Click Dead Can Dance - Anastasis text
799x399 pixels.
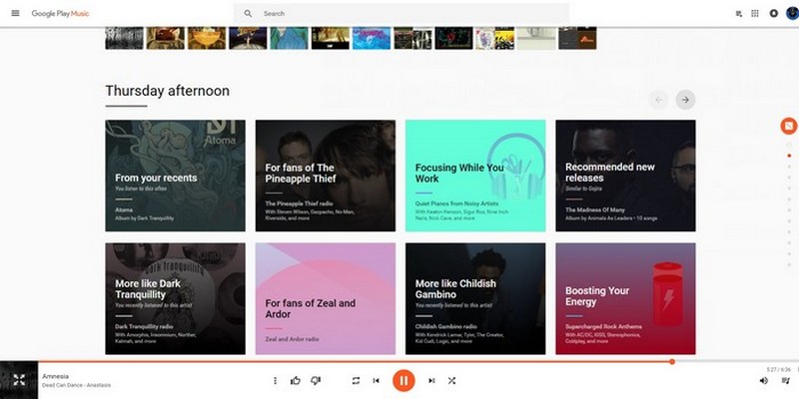pos(77,385)
